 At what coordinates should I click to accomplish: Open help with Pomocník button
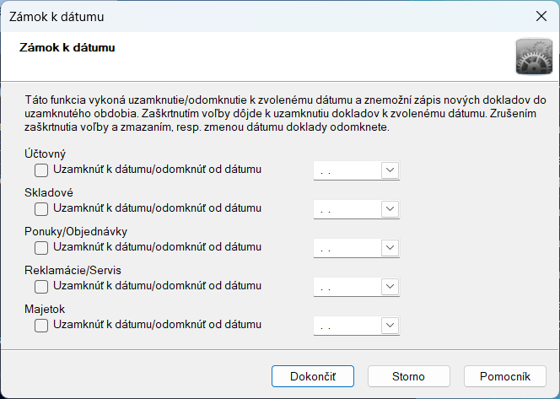click(x=504, y=376)
